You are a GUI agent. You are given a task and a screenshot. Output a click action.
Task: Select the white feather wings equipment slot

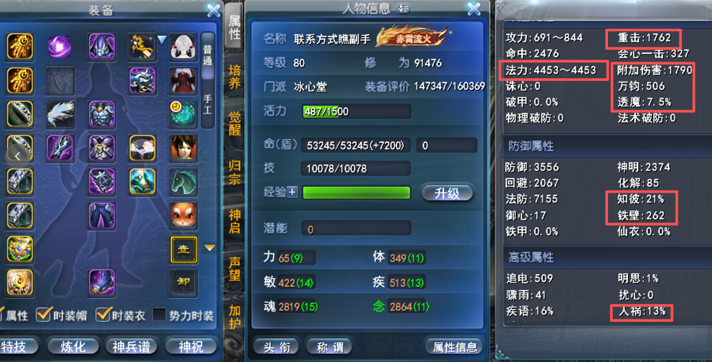(x=60, y=114)
